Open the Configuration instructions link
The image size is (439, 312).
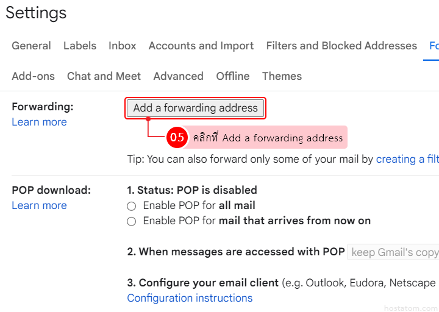pyautogui.click(x=190, y=298)
